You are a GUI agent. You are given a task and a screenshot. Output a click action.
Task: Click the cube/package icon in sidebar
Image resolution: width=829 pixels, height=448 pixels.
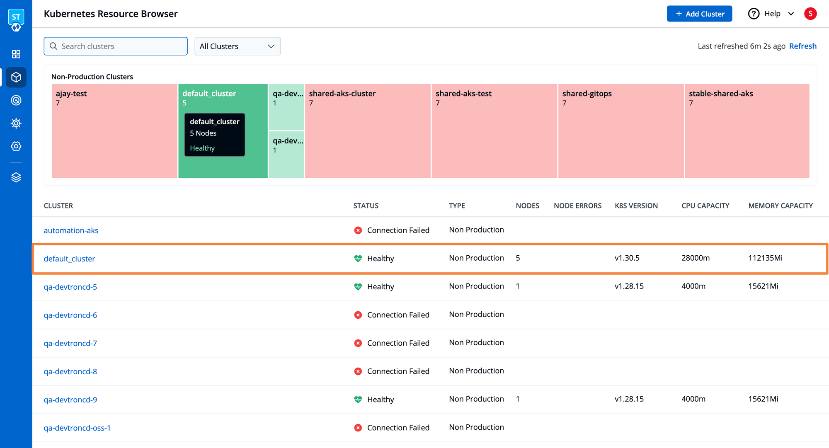[x=15, y=77]
